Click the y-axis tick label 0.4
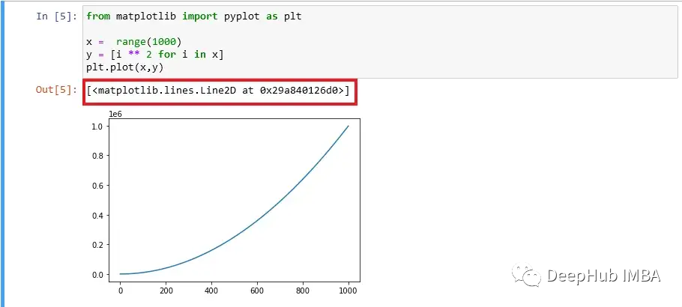 click(x=98, y=215)
